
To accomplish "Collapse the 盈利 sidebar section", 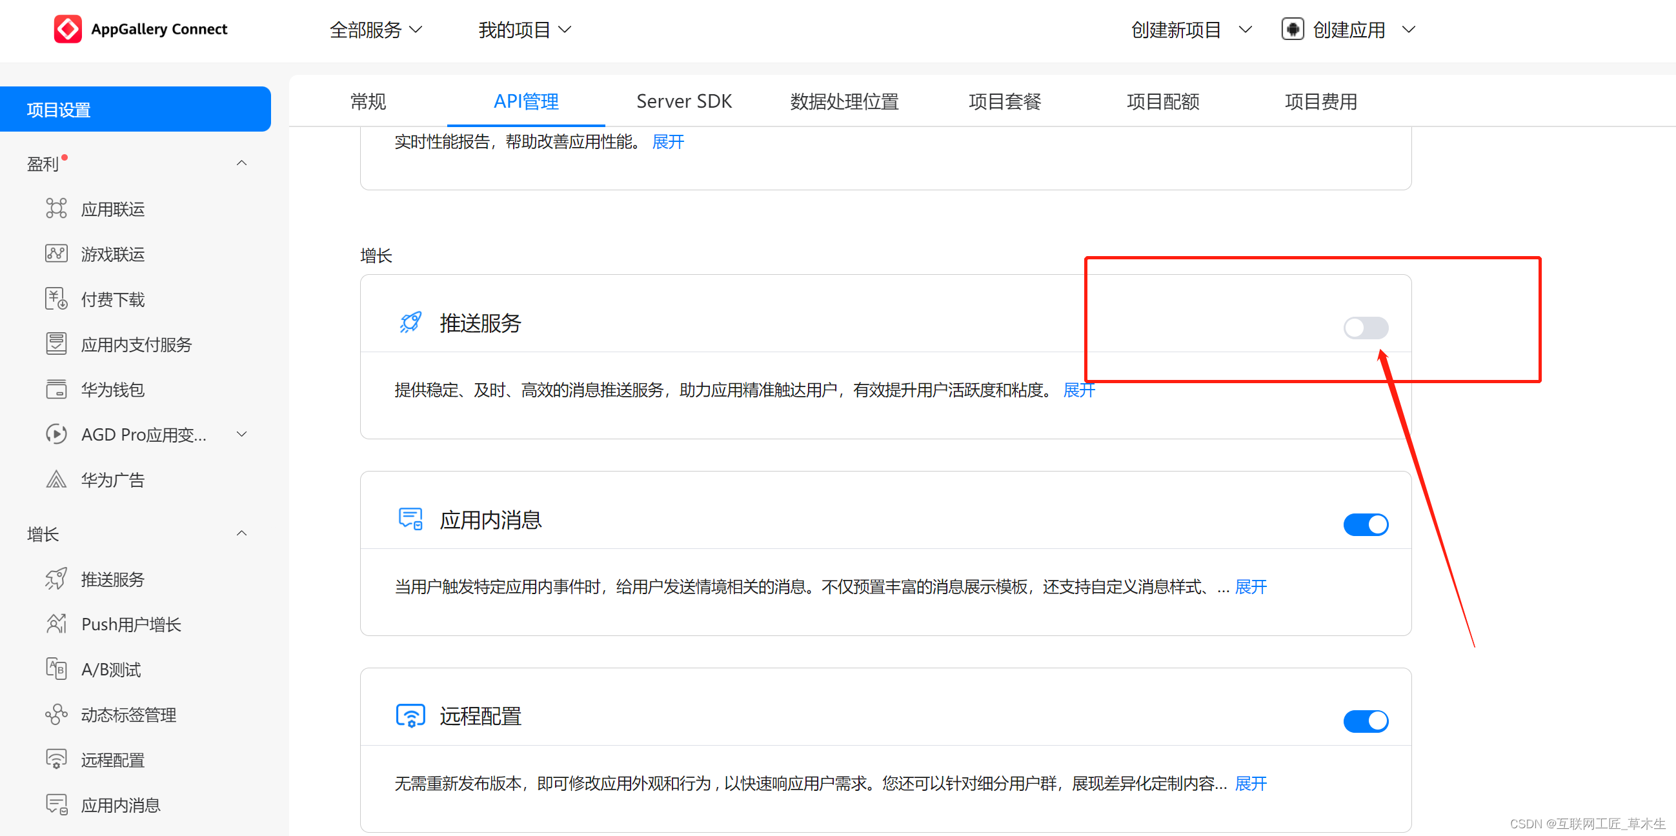I will [241, 163].
